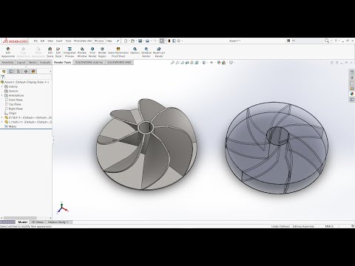355x266 pixels.
Task: Click Recall Last Render
Action: tap(159, 52)
